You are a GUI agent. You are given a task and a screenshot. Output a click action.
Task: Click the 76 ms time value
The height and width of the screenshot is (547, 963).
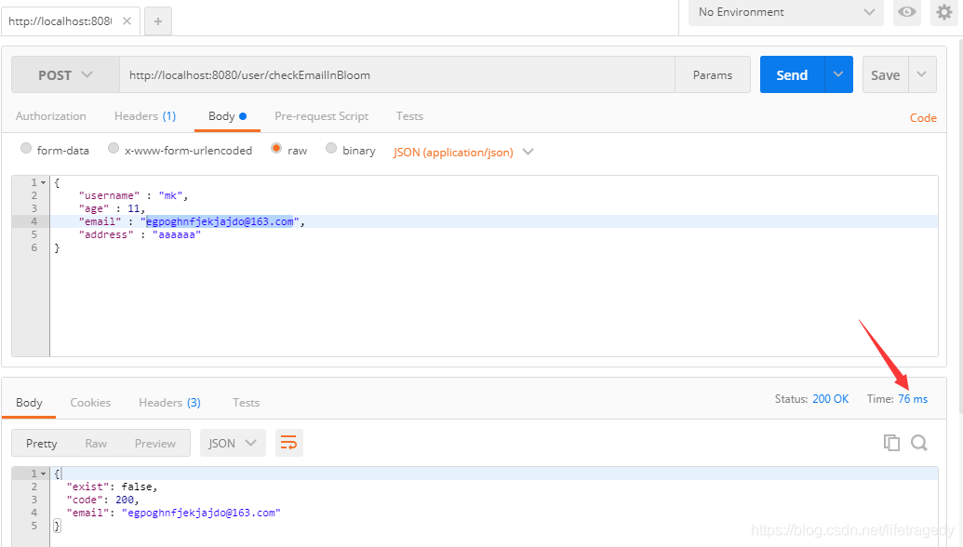click(913, 399)
